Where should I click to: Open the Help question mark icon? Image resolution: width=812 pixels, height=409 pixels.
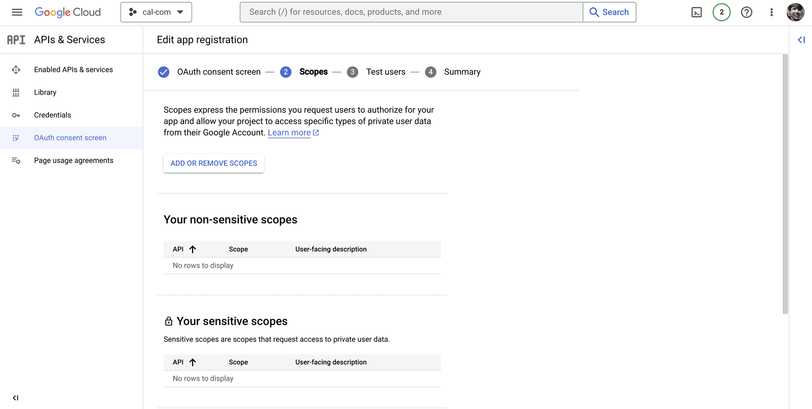pyautogui.click(x=746, y=12)
